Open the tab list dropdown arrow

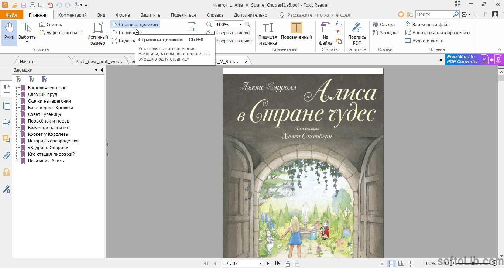(x=441, y=60)
